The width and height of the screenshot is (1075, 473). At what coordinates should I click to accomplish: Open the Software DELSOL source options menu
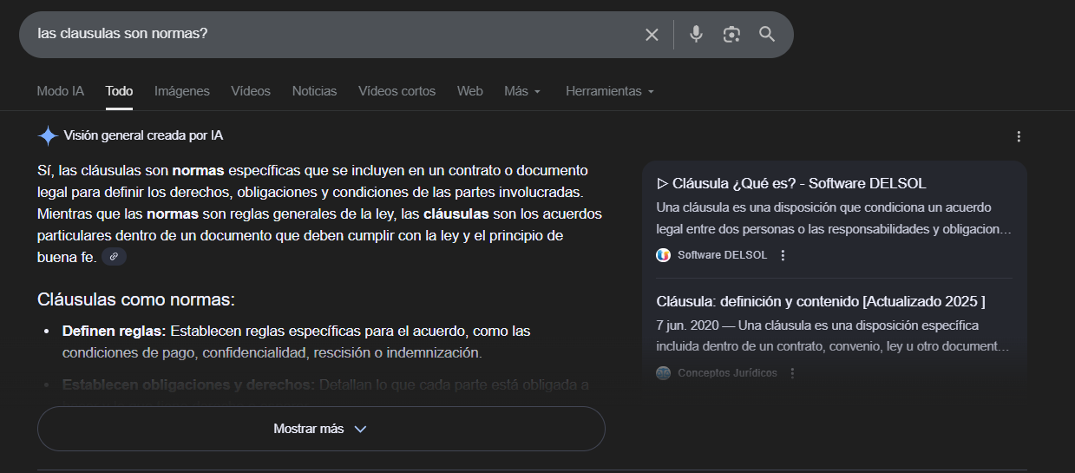coord(783,255)
